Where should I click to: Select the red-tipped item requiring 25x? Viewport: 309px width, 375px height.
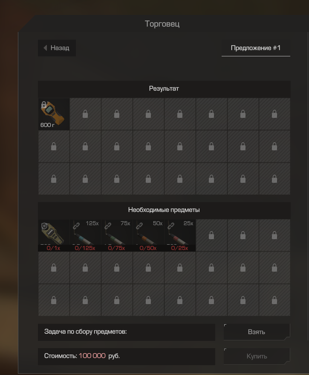[x=180, y=235]
